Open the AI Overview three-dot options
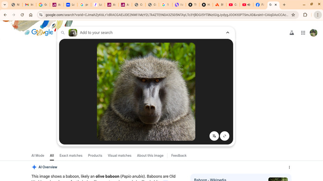 (x=289, y=167)
